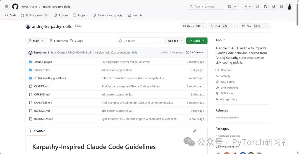Expand the Copilot dropdown arrow in header

coord(235,6)
